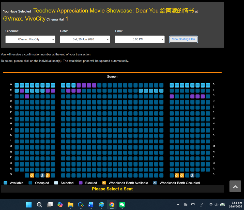Open Microsoft Word from the taskbar

[91, 205]
